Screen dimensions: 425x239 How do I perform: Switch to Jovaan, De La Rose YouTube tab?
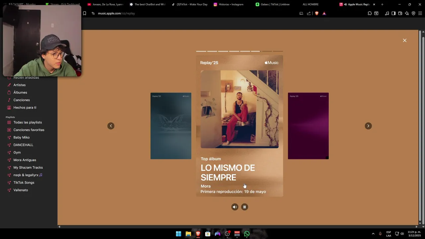[x=105, y=4]
